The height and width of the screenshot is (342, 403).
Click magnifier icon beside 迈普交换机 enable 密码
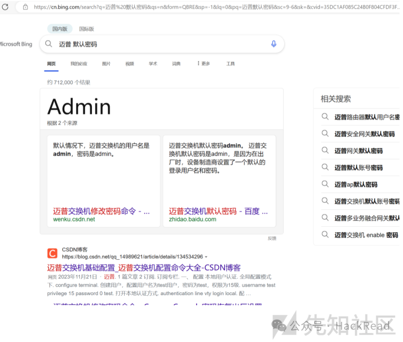[325, 235]
